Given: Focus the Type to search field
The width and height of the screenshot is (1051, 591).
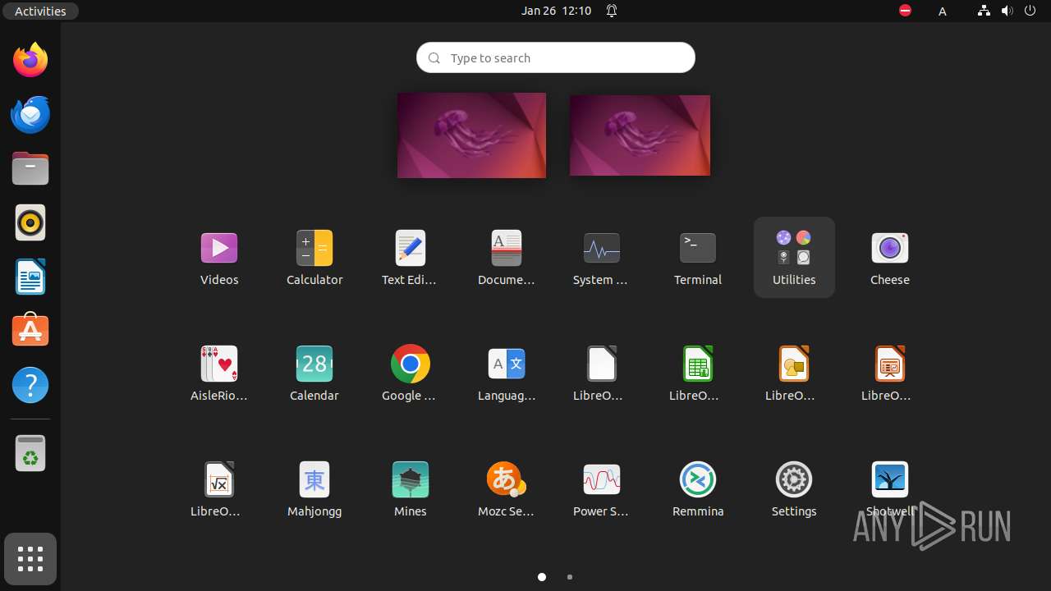Looking at the screenshot, I should coord(556,57).
